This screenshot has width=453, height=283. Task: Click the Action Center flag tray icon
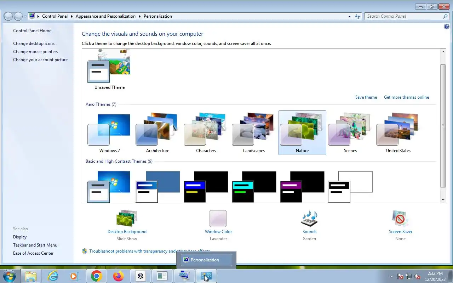(400, 276)
